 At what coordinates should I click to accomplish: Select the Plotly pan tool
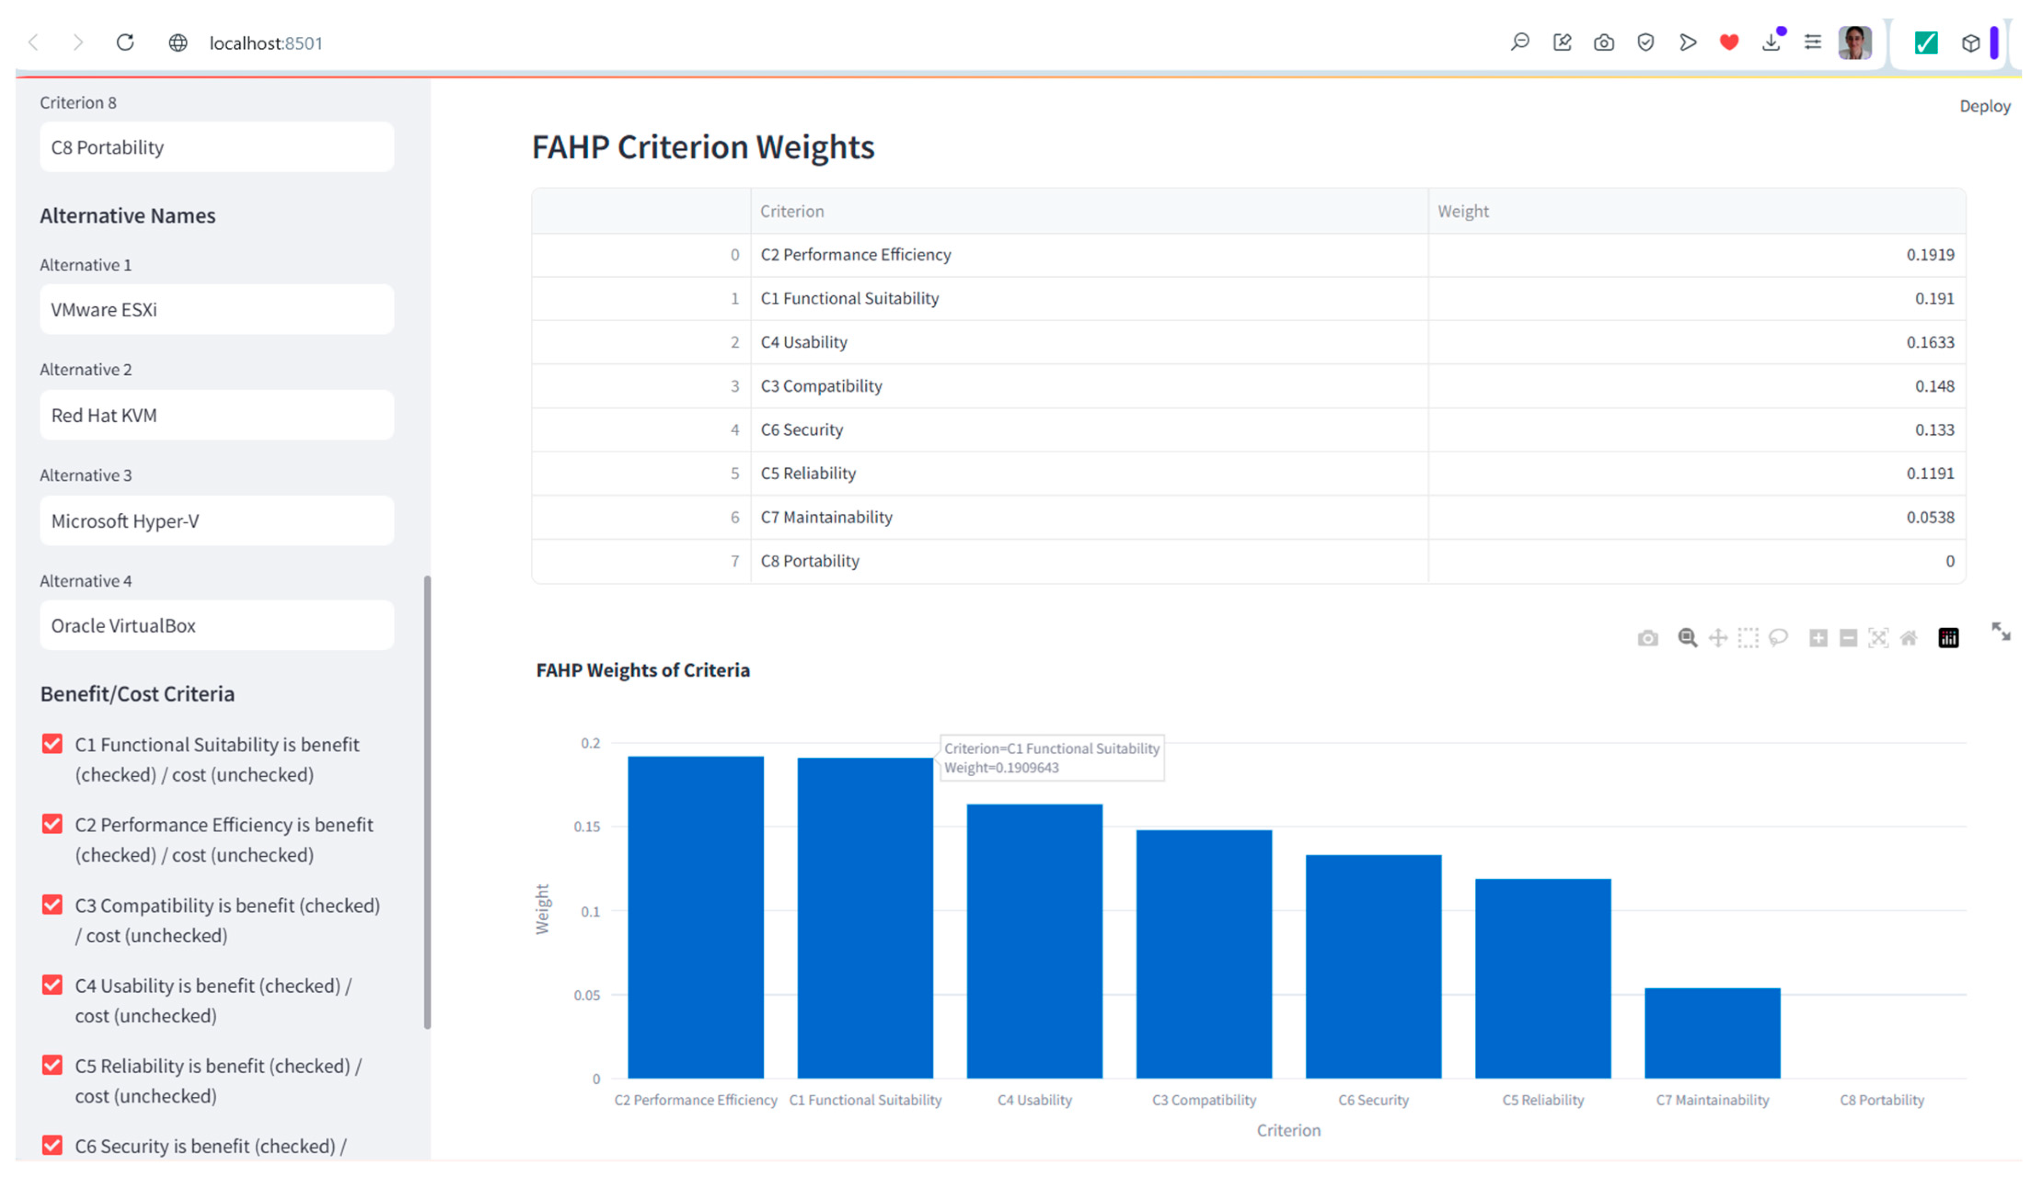coord(1718,638)
